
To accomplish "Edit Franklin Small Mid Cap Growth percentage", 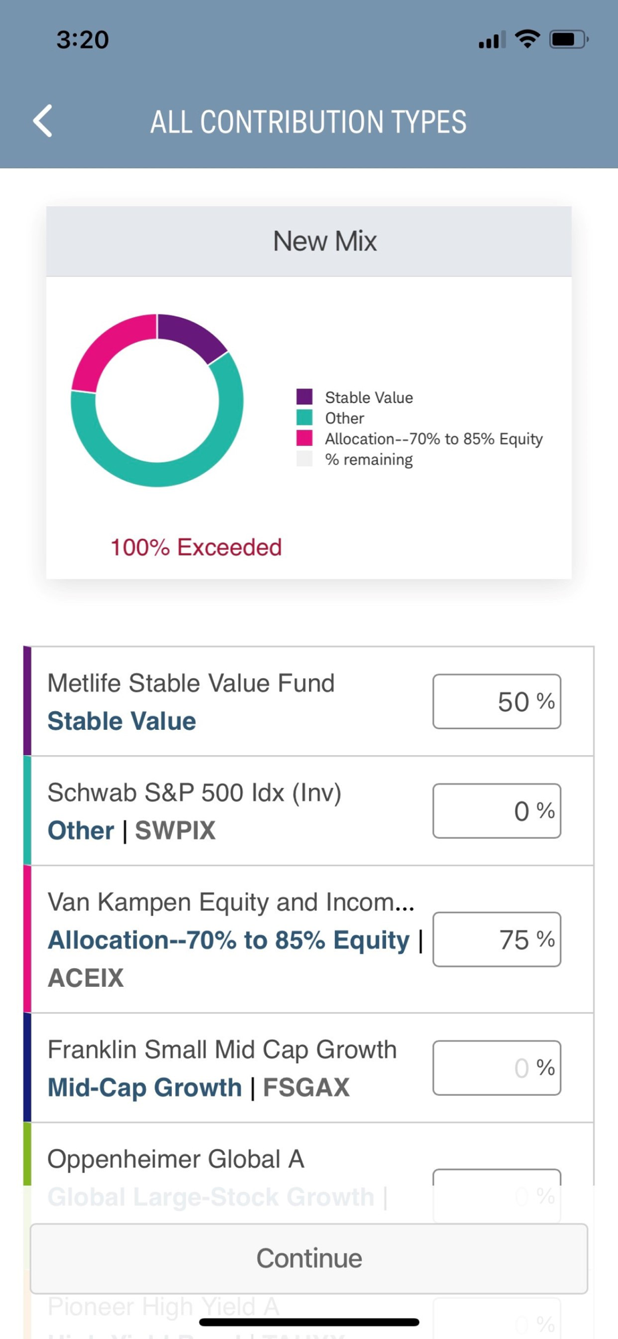I will [x=496, y=1068].
